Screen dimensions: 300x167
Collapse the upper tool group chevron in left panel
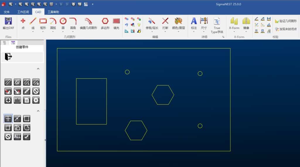38,69
